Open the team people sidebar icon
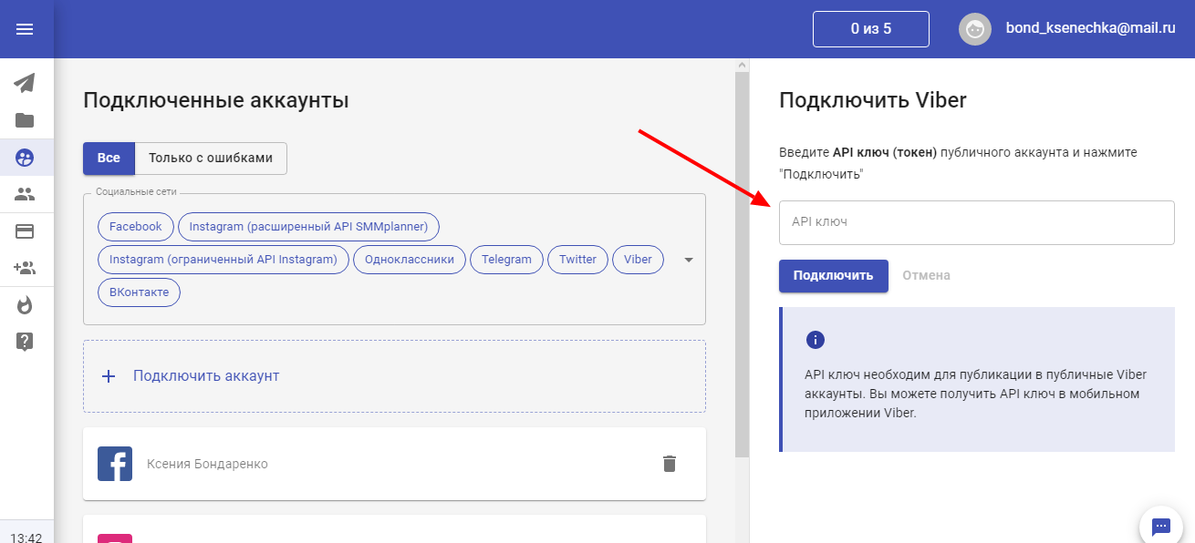Image resolution: width=1195 pixels, height=543 pixels. 25,194
